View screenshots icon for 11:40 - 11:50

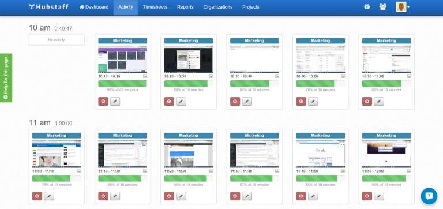tap(343, 171)
